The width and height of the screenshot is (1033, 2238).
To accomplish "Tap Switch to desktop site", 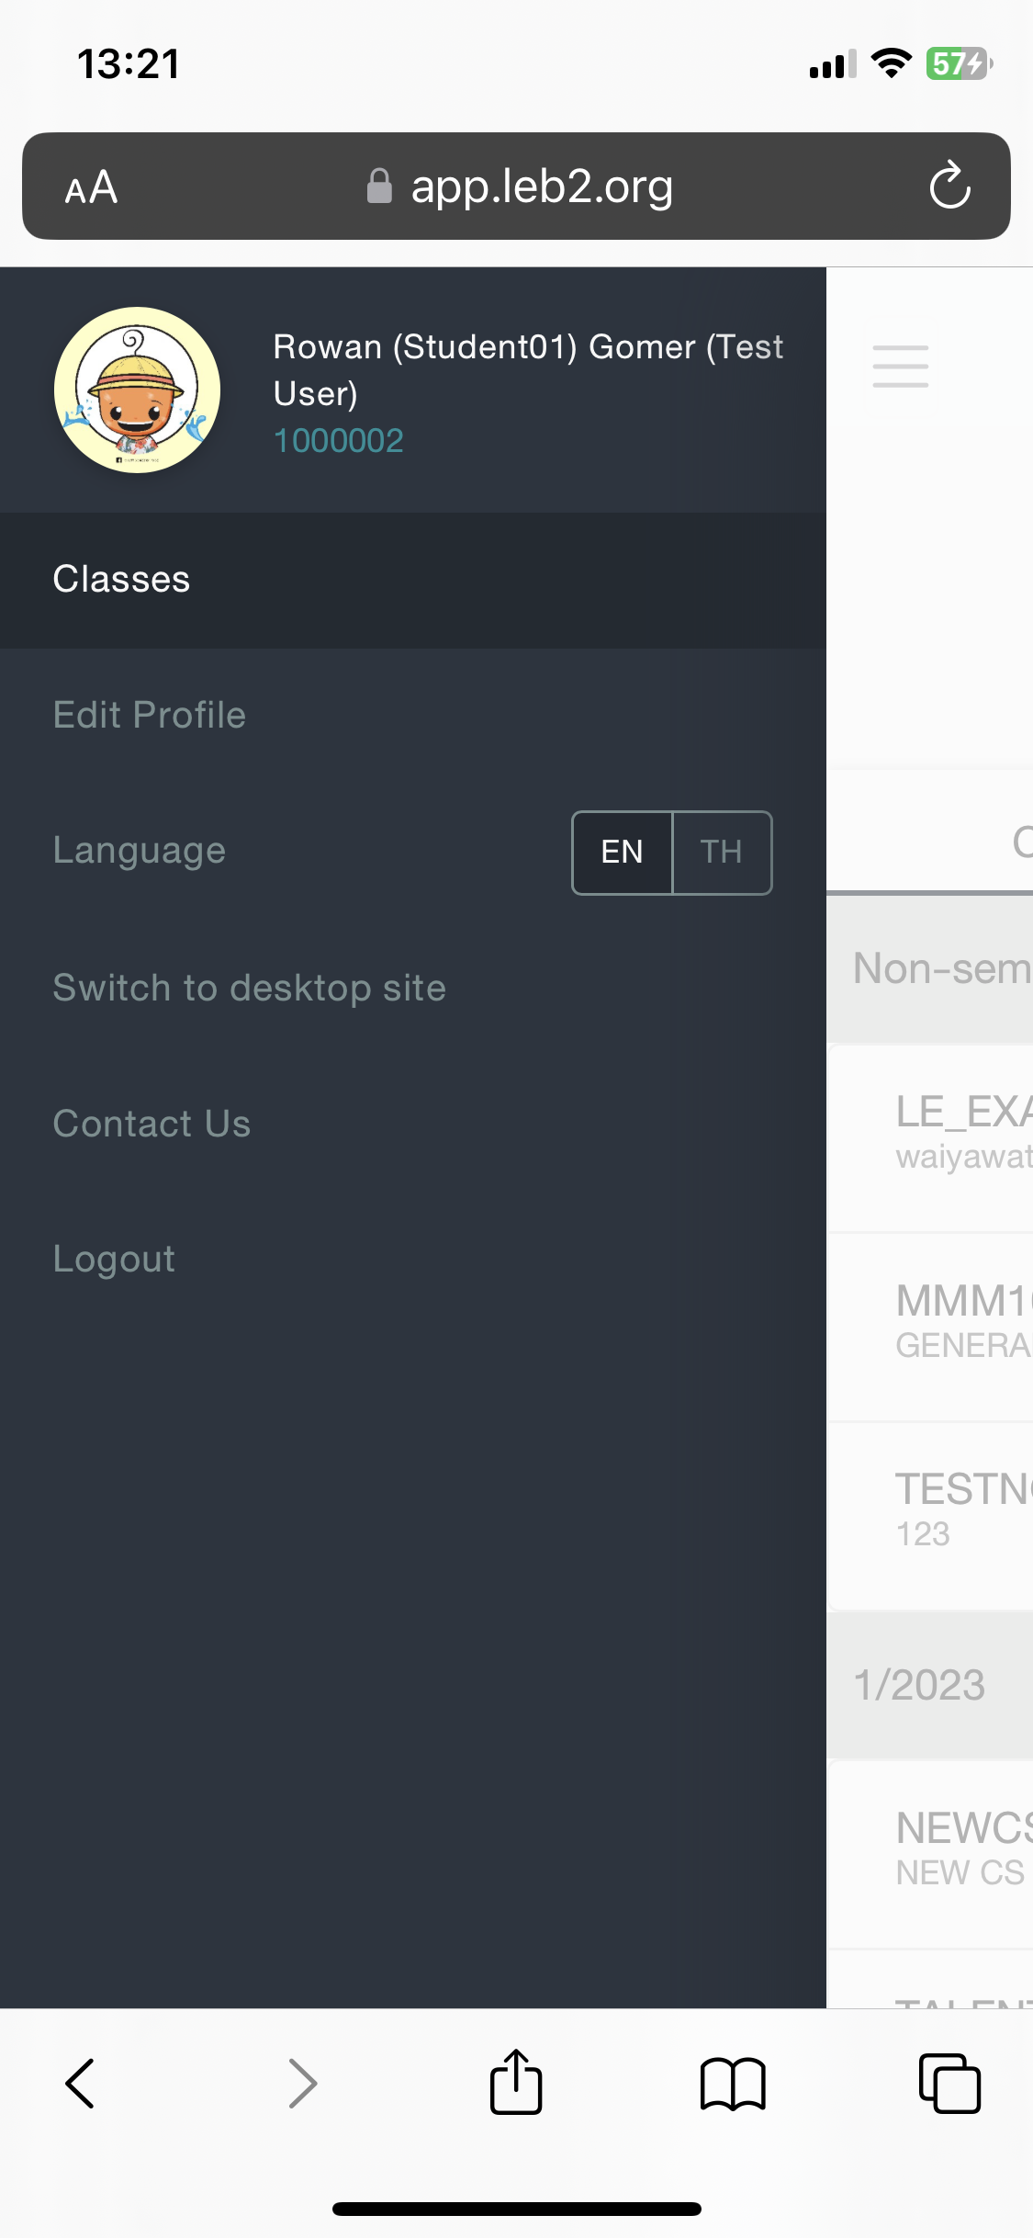I will (249, 989).
